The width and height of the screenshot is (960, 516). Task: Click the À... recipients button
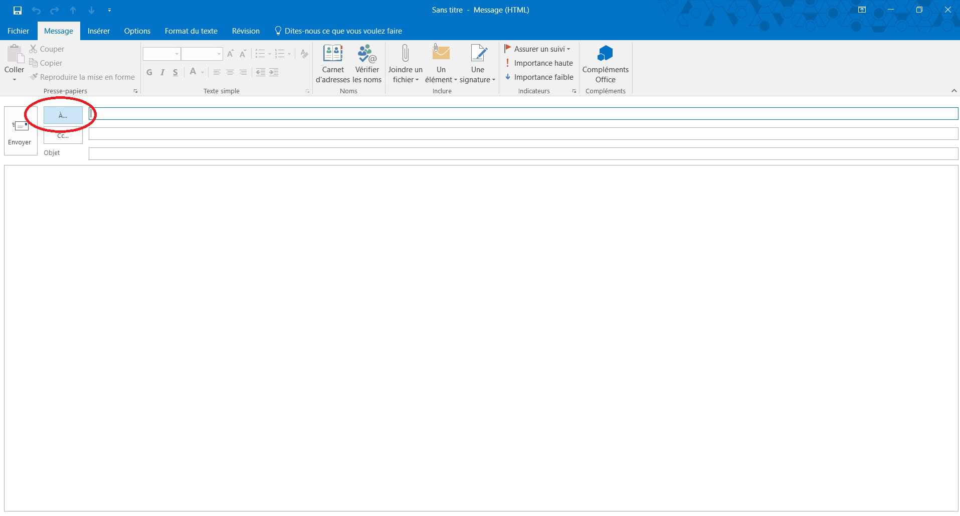click(63, 115)
